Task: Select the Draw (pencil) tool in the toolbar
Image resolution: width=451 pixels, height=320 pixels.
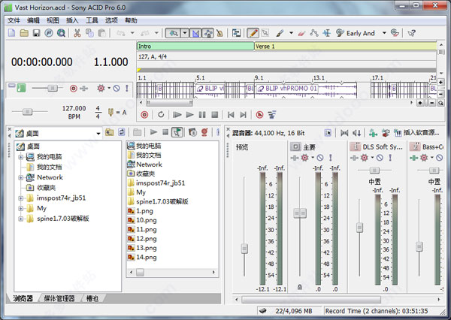Action: point(253,33)
